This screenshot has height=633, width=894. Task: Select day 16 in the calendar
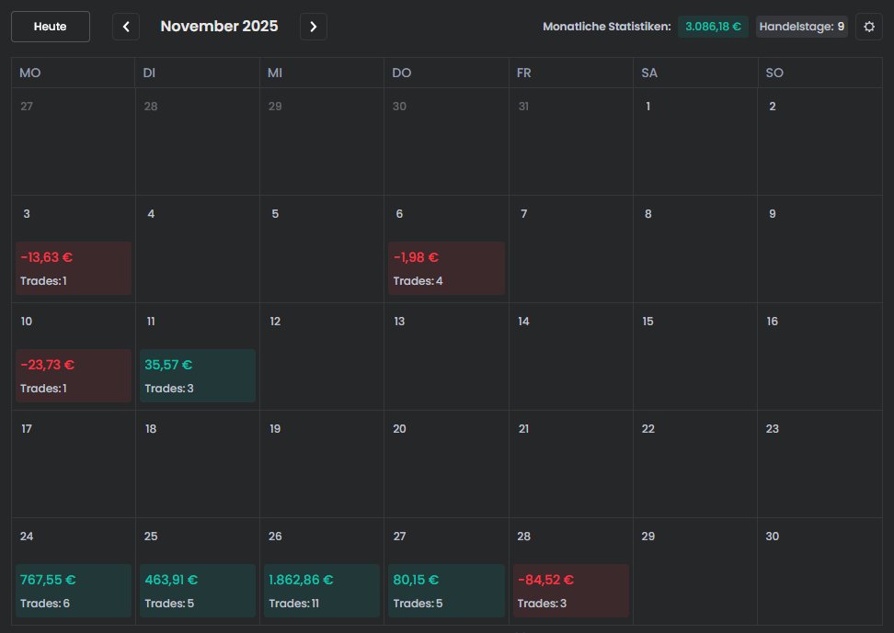819,356
